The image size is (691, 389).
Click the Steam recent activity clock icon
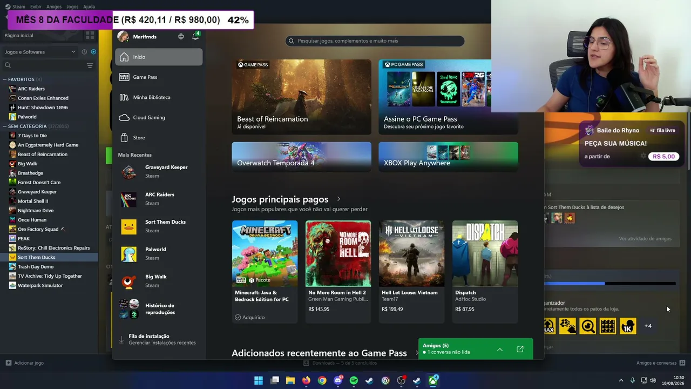tap(84, 52)
